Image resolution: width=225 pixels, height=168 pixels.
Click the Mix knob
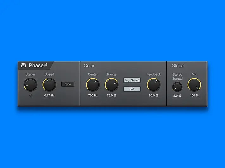[194, 85]
